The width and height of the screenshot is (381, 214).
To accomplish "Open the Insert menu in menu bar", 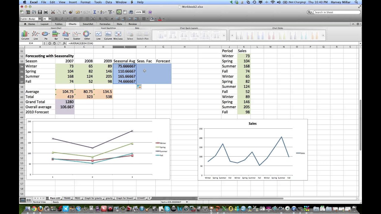I will coord(73,2).
